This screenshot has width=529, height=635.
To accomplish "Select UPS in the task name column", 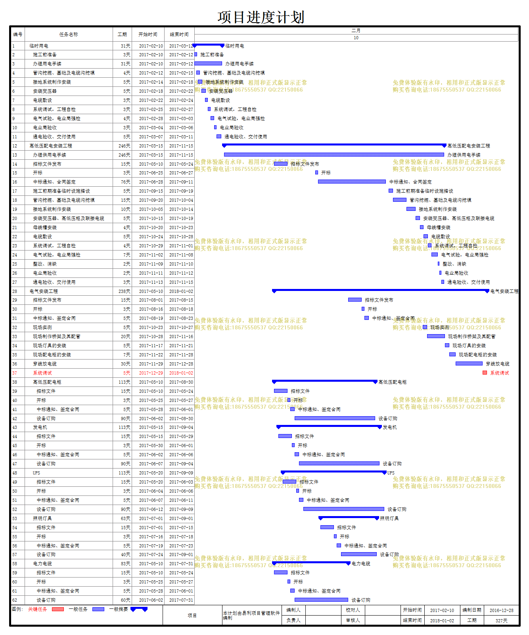I will click(x=36, y=473).
